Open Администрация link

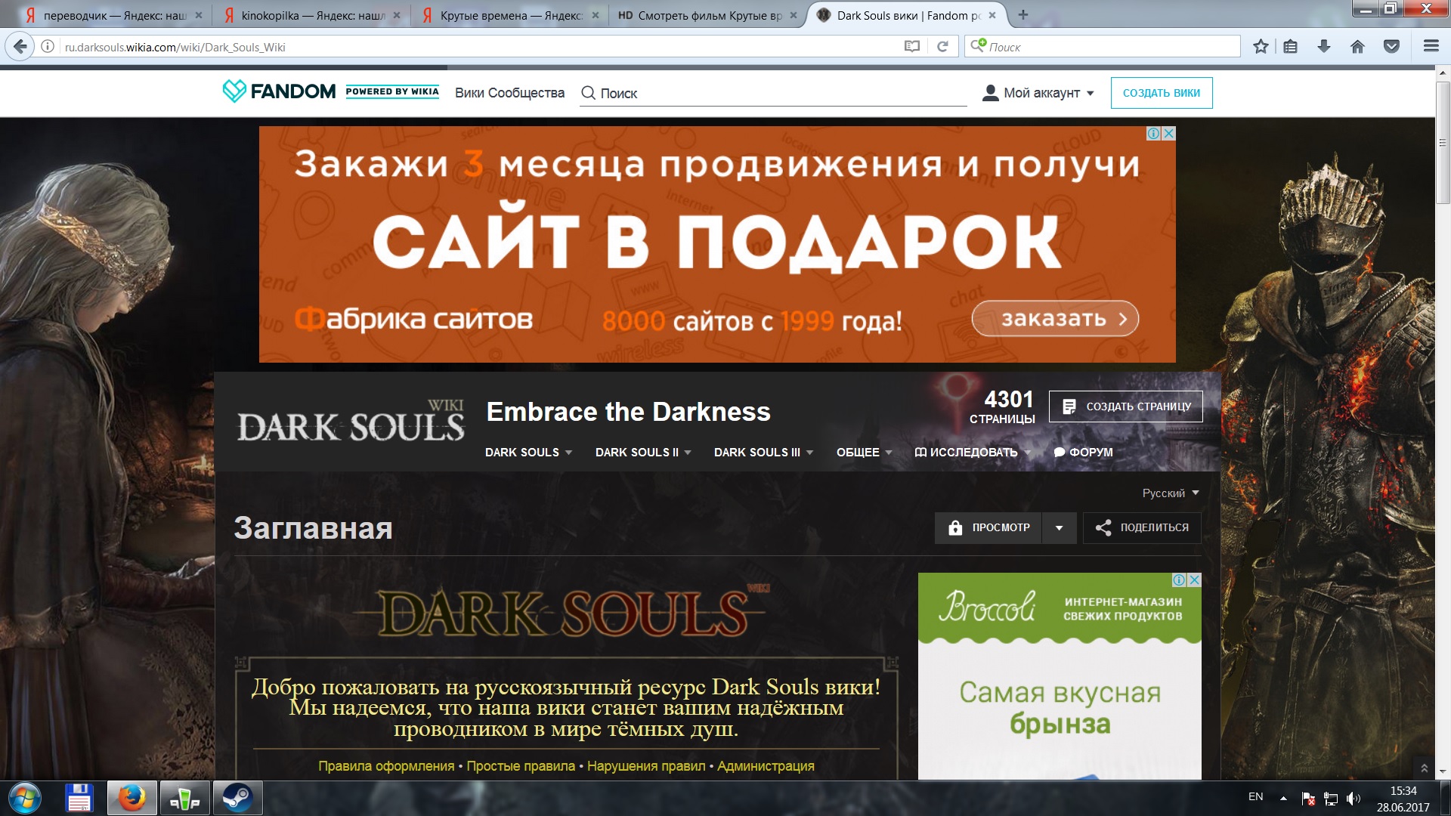[766, 765]
